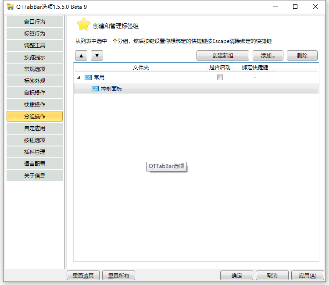
Task: Click the 是否启动 column header
Action: [x=220, y=68]
